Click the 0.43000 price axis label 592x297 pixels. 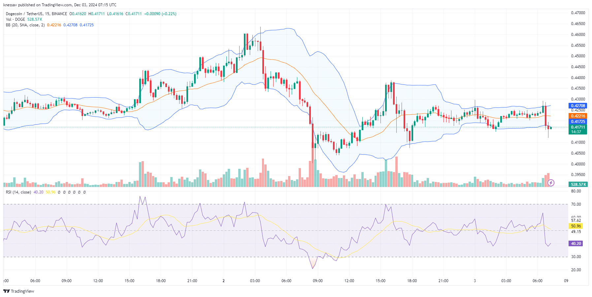[578, 99]
